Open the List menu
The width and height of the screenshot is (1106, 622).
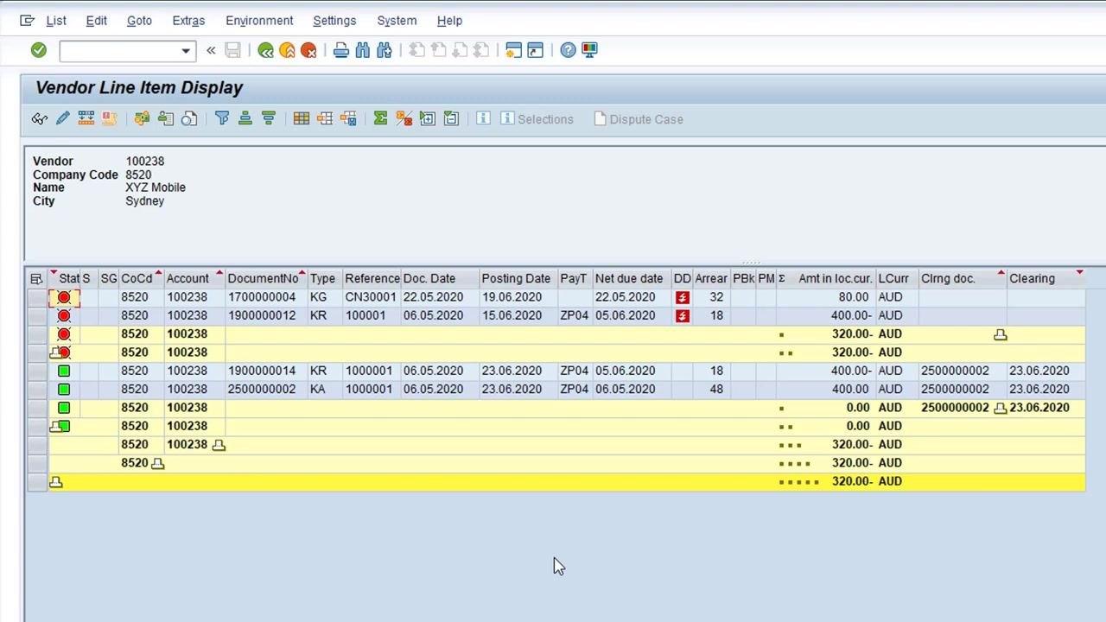(56, 21)
